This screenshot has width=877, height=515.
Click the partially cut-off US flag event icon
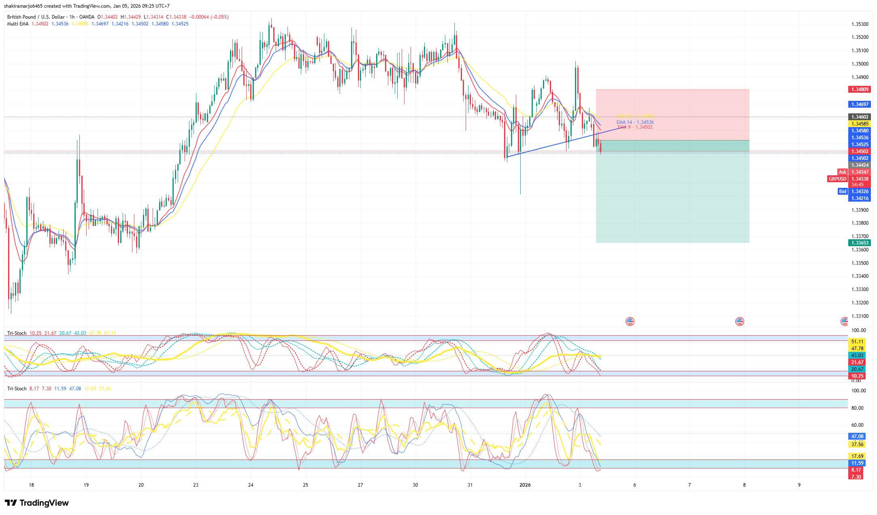(x=845, y=321)
